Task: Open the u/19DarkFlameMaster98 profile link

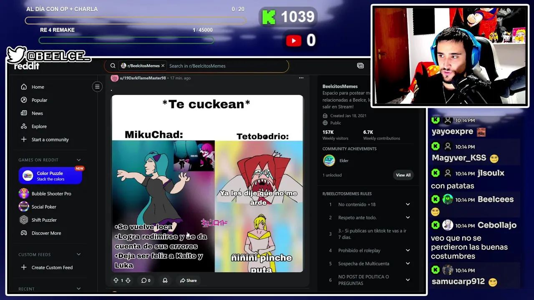Action: (x=143, y=78)
